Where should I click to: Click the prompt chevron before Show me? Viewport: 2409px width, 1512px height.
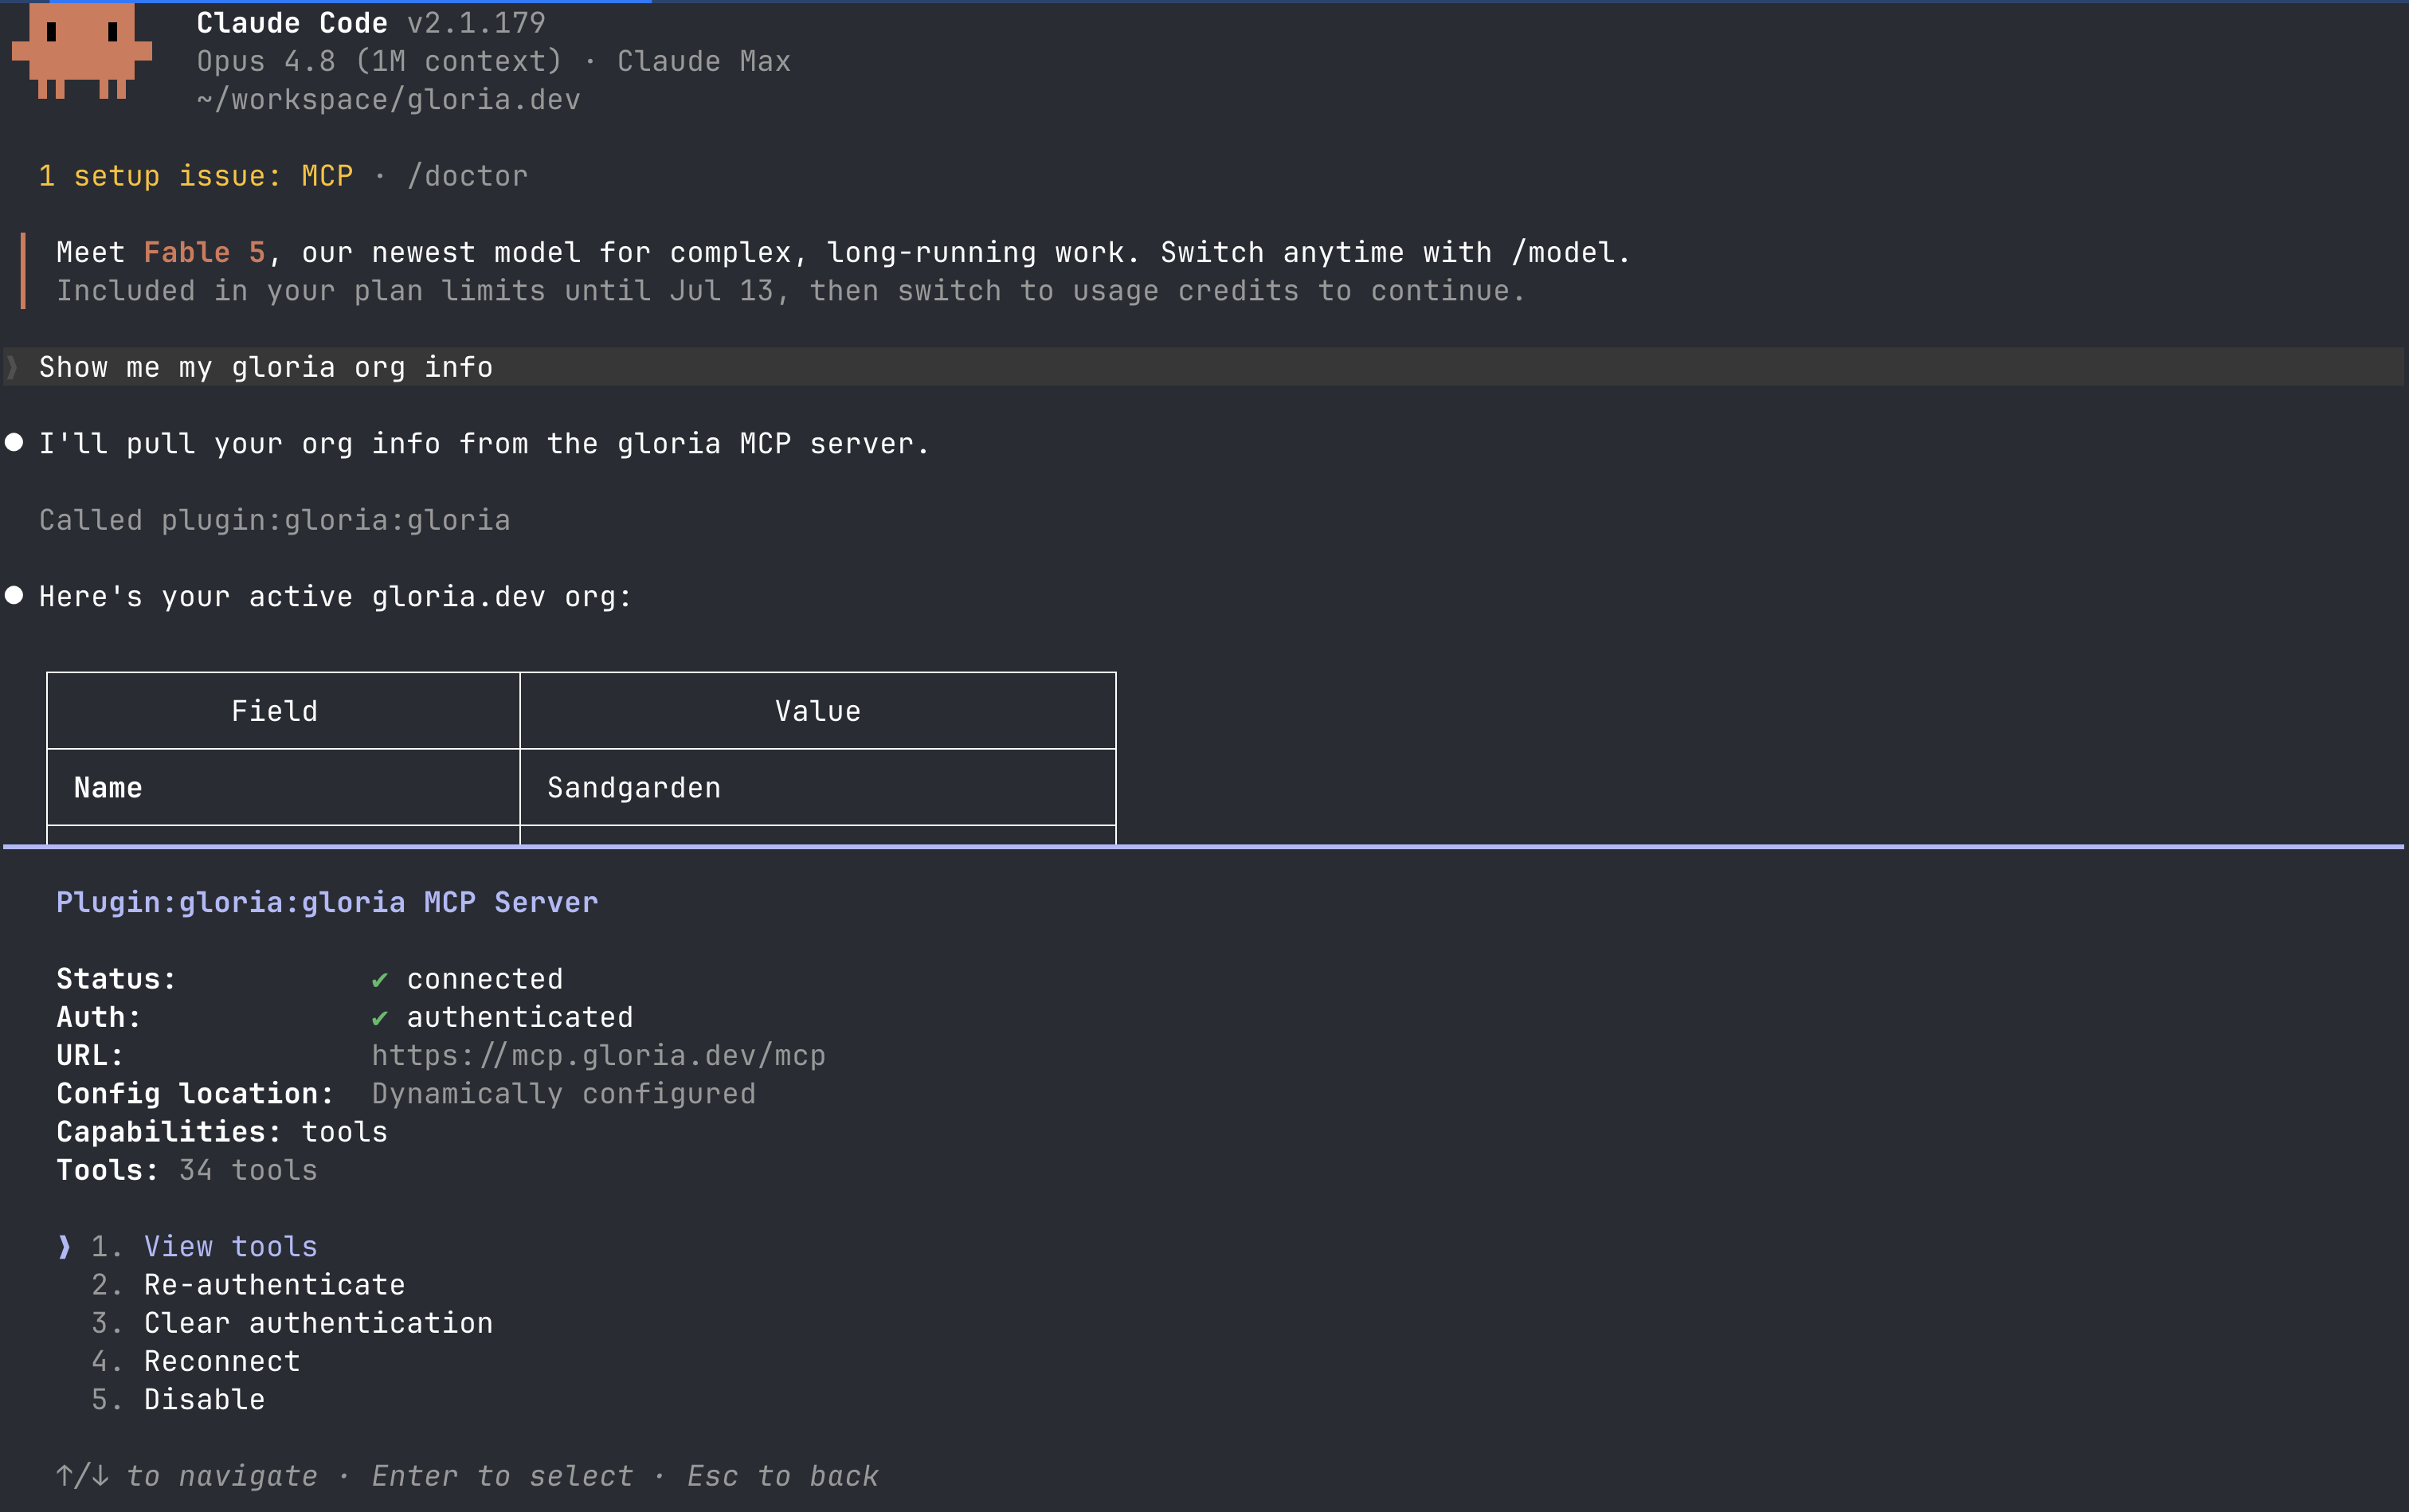[x=12, y=367]
